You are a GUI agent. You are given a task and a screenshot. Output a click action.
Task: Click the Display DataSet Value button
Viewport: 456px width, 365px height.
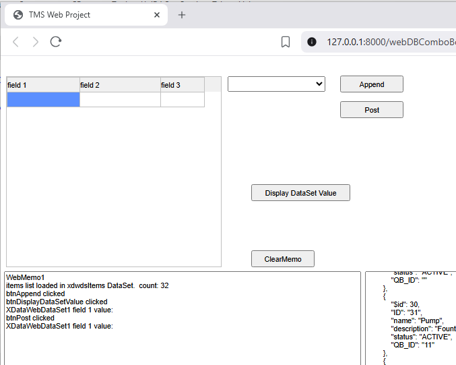(300, 193)
